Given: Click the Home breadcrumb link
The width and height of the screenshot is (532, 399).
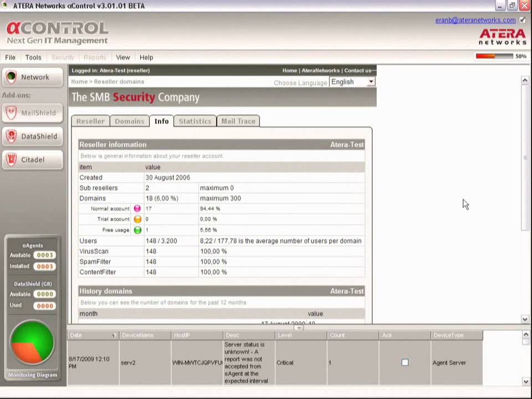Looking at the screenshot, I should 79,81.
